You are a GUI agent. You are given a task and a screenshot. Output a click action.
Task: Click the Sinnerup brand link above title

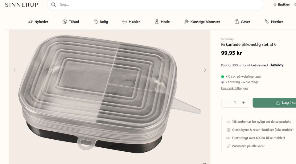tap(227, 39)
